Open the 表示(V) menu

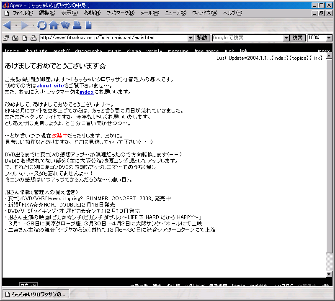coord(70,13)
